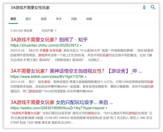Switch to the 图片 tab
The height and width of the screenshot is (132, 163).
28,19
